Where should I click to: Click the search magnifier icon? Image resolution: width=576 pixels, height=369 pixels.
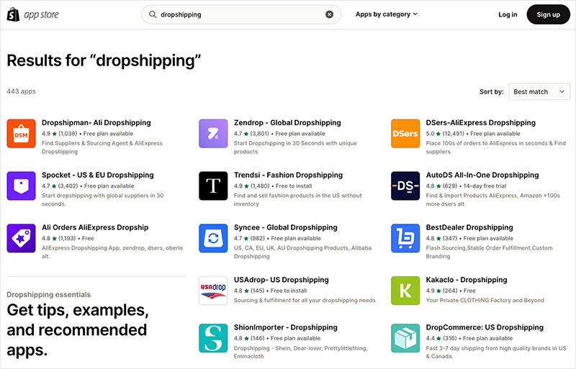[x=153, y=14]
